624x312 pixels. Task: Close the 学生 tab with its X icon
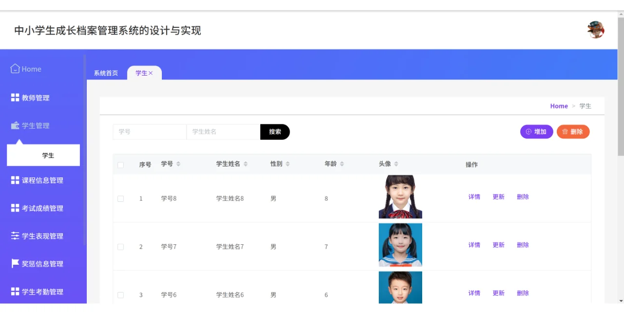point(151,73)
